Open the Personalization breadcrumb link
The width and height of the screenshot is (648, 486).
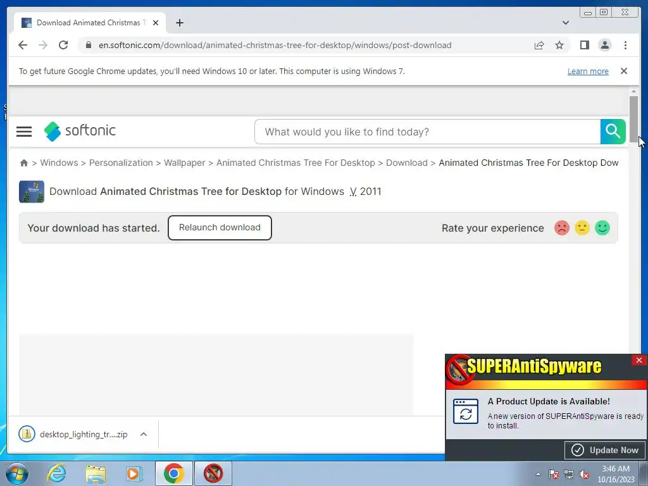pos(121,163)
